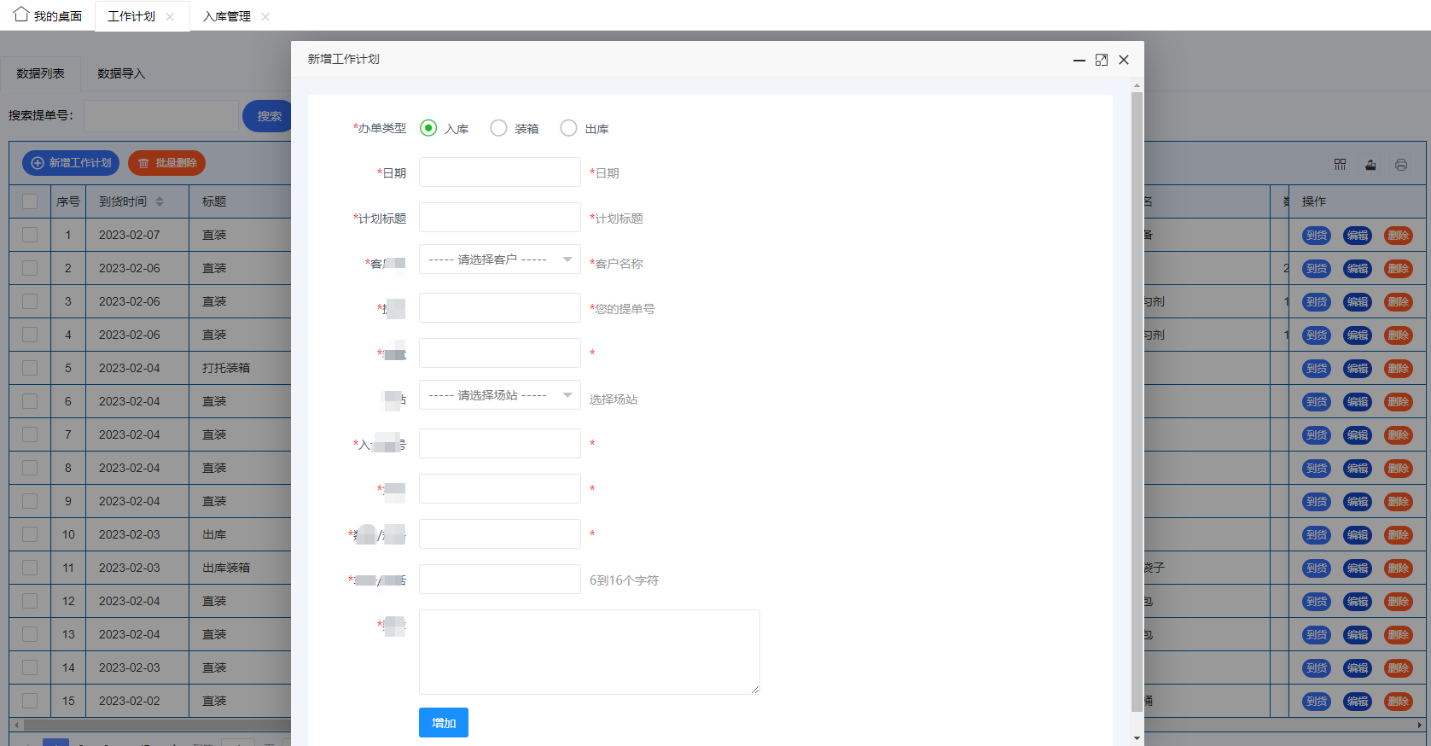Switch to the 入库管理 tab
1431x746 pixels.
tap(227, 17)
